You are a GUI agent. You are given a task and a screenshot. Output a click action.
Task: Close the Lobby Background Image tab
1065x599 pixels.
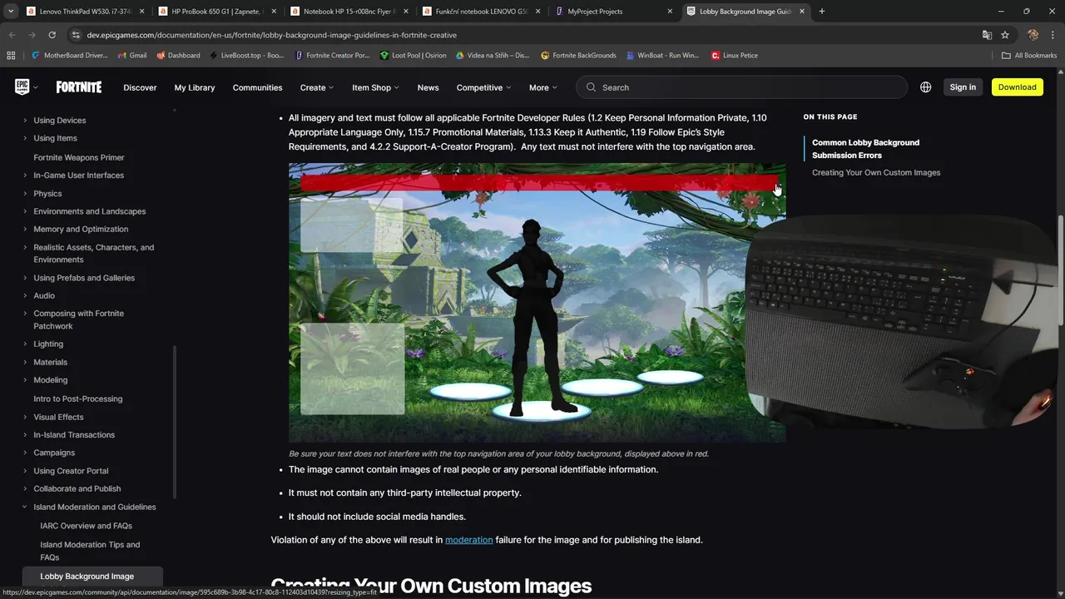pyautogui.click(x=802, y=12)
